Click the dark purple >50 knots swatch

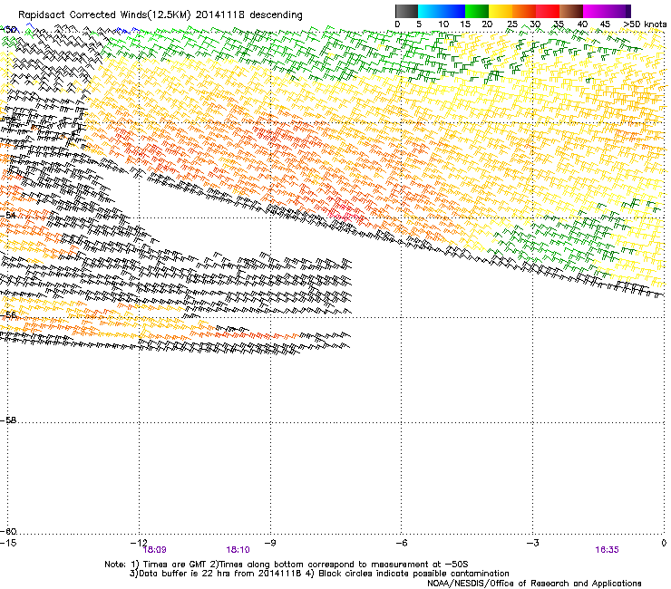click(627, 11)
